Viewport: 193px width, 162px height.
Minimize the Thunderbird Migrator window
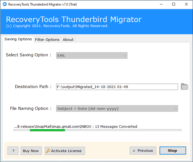[161, 4]
